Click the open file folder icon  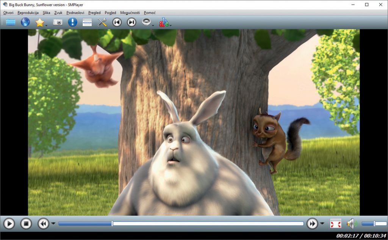pyautogui.click(x=11, y=22)
